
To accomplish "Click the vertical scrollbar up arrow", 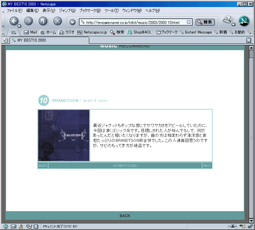I will tap(251, 48).
